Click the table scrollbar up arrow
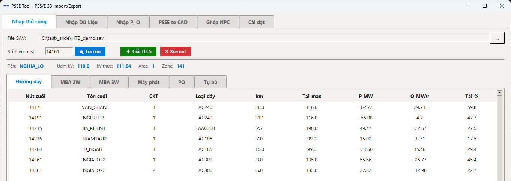 click(499, 92)
